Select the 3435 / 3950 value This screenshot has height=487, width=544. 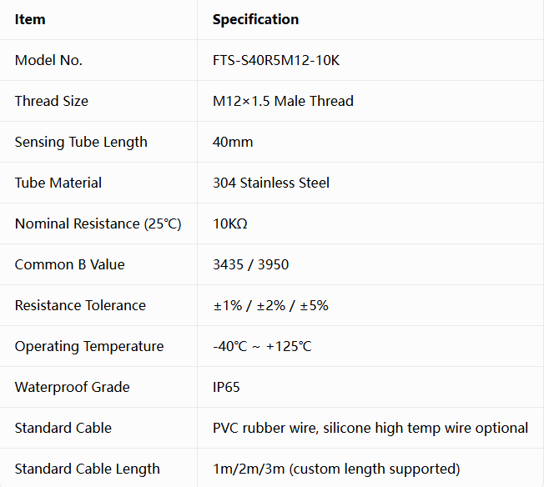(250, 264)
